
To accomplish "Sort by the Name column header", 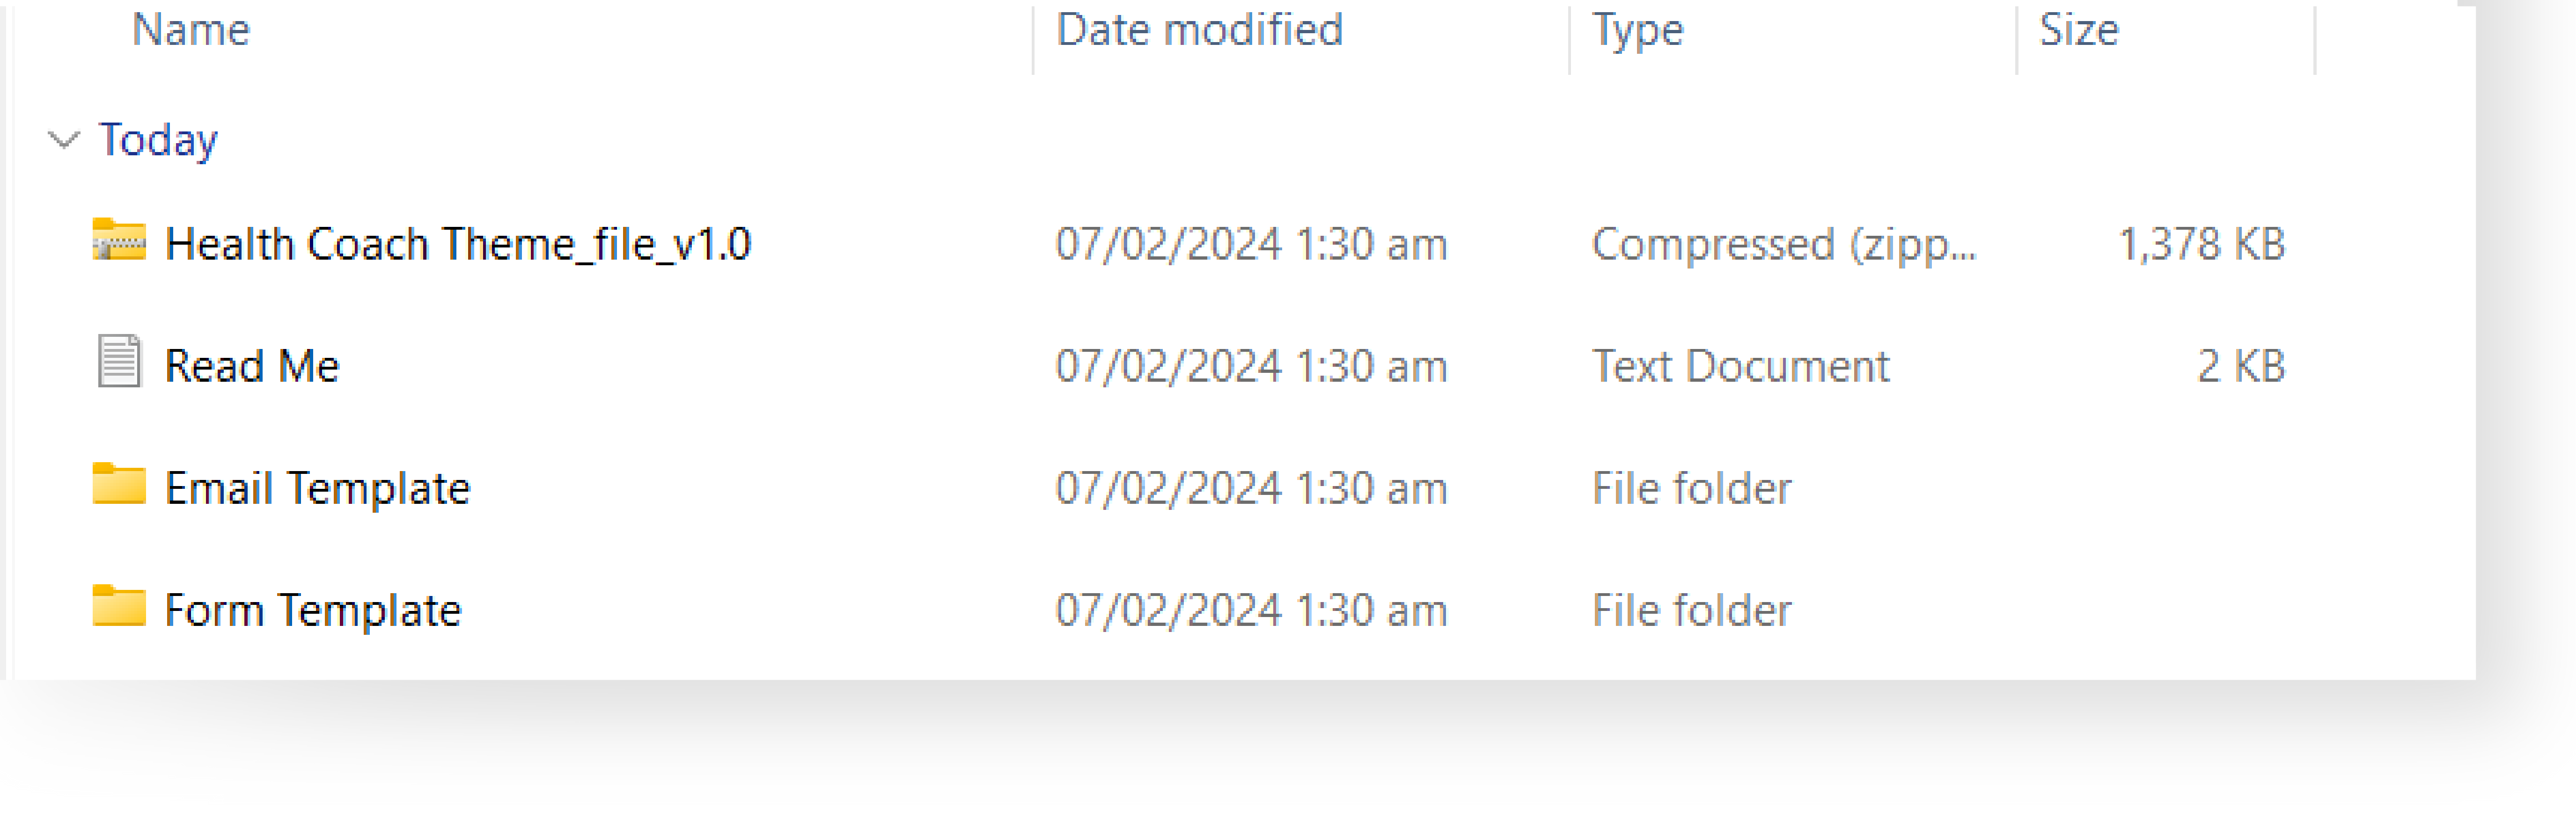I will pyautogui.click(x=191, y=30).
